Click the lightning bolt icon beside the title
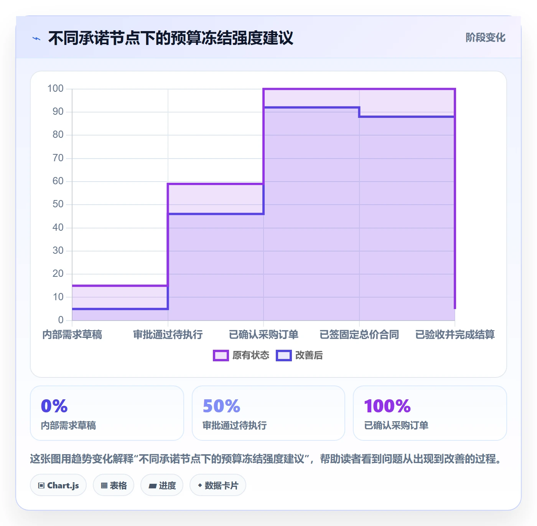Image resolution: width=537 pixels, height=526 pixels. [36, 38]
